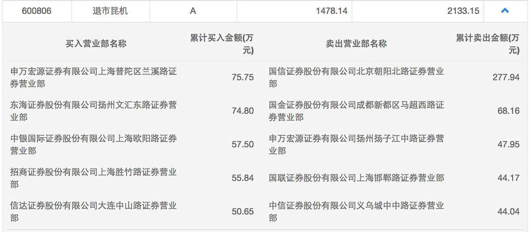531x232 pixels.
Task: Select 东海证券 扬州文汇东路 buyer row
Action: click(x=94, y=111)
